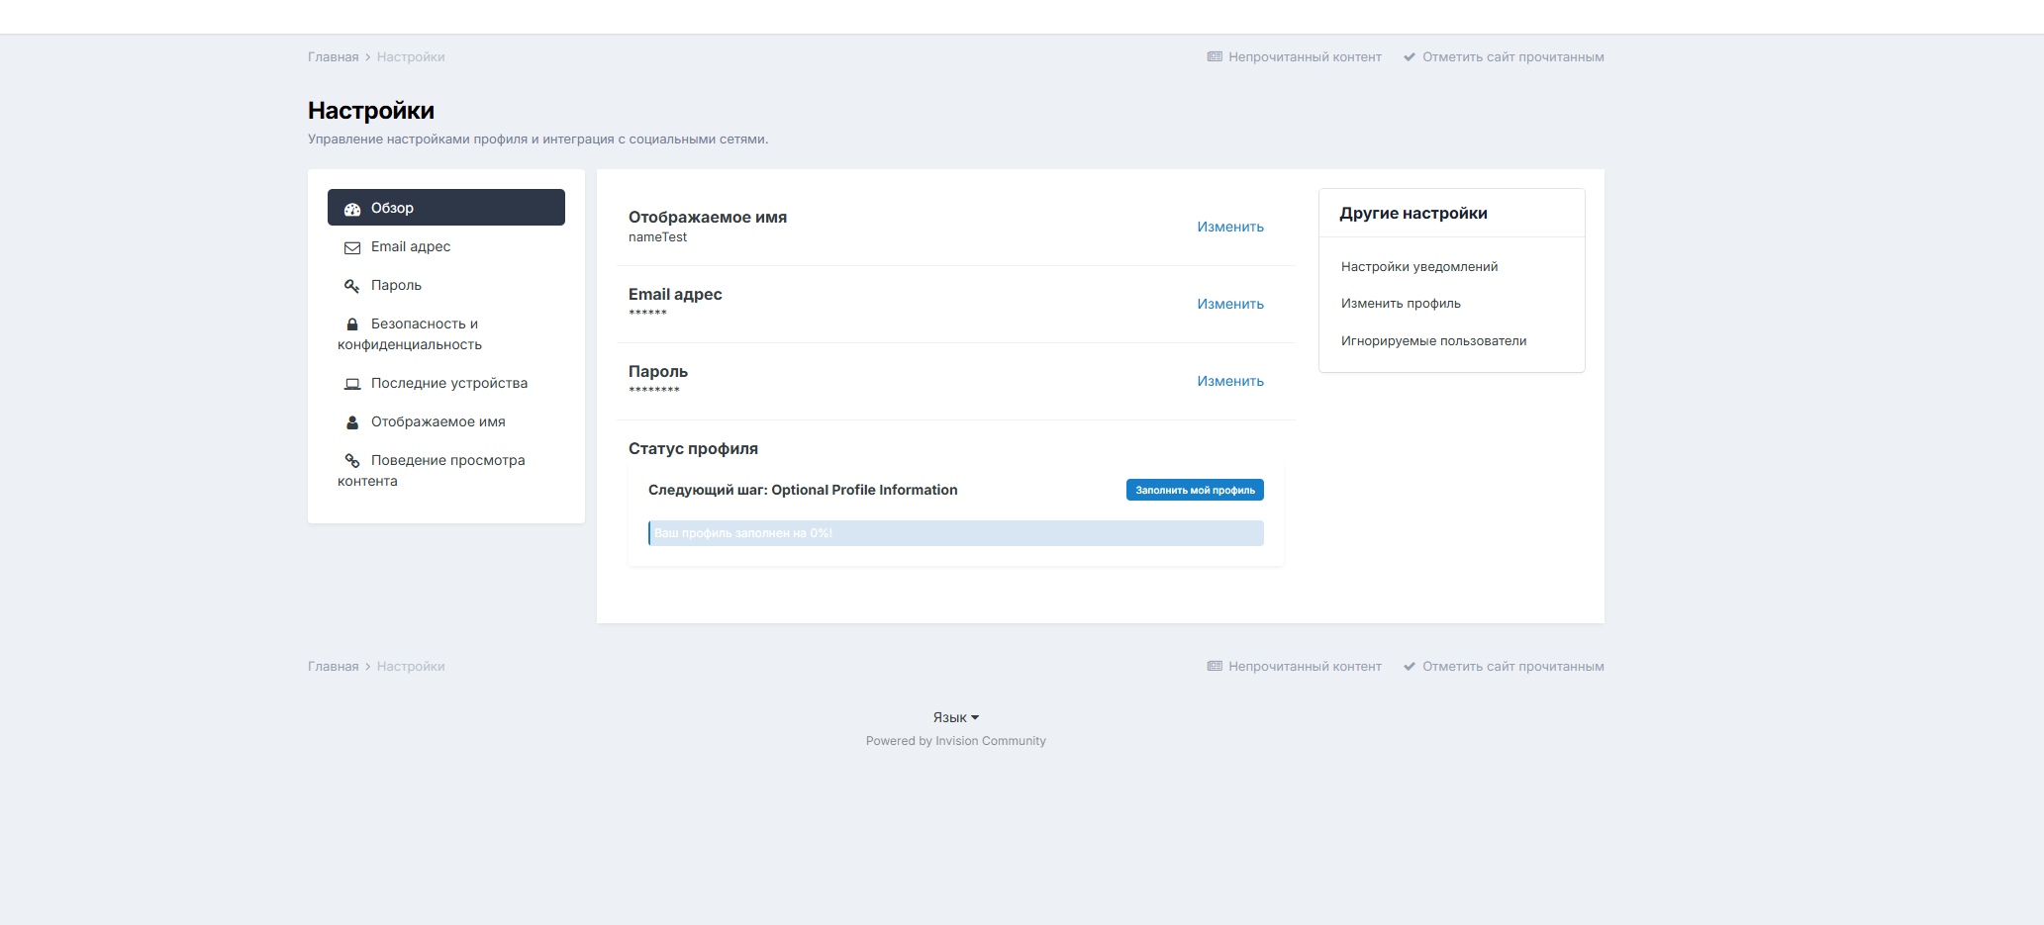This screenshot has height=925, width=2044.
Task: Open Непрочитанный контент in footer
Action: pyautogui.click(x=1295, y=667)
